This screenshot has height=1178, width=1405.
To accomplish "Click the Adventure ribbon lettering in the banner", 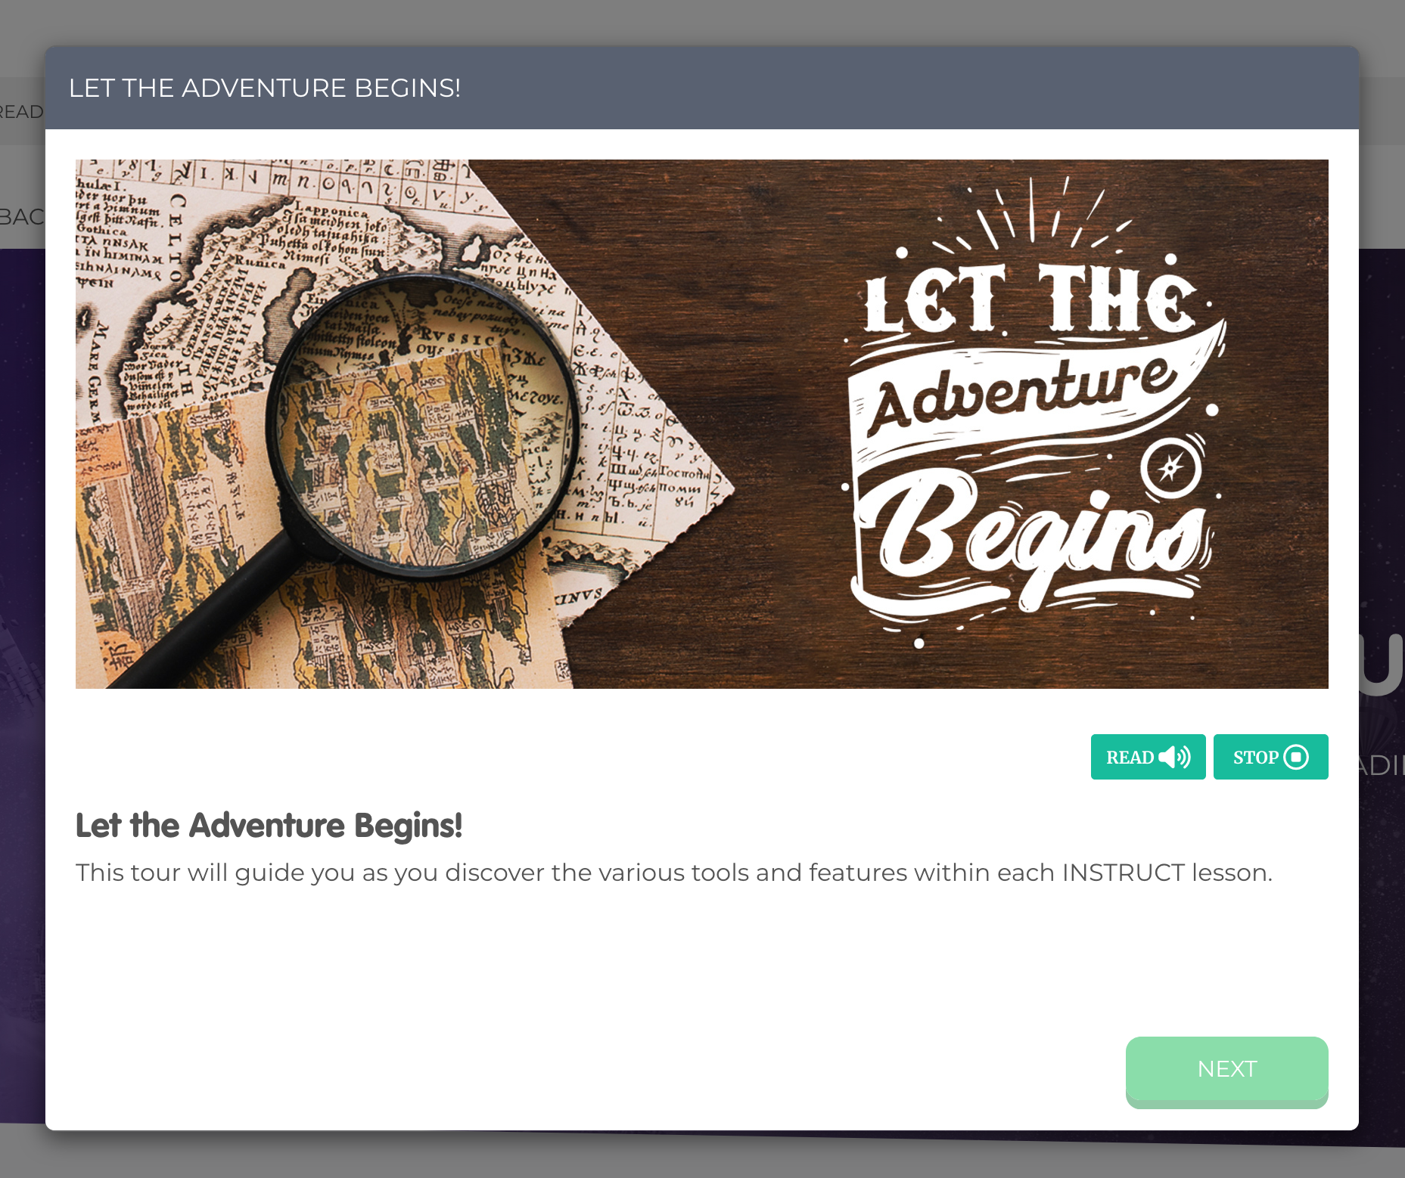I will 1021,392.
